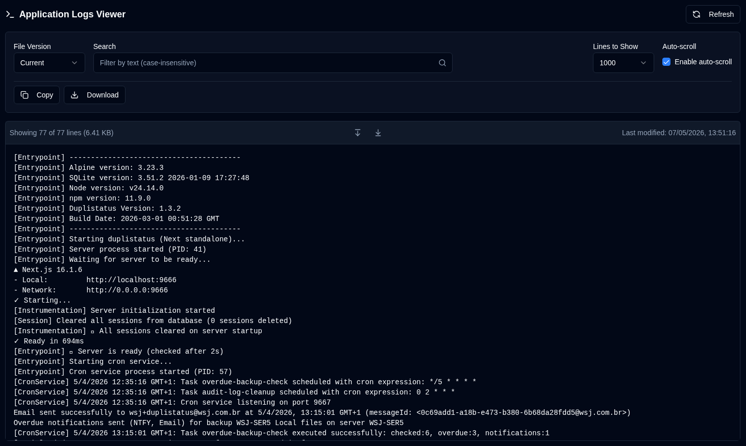
Task: Click the 'SQLite version: 3.51.2' log line
Action: pyautogui.click(x=132, y=178)
